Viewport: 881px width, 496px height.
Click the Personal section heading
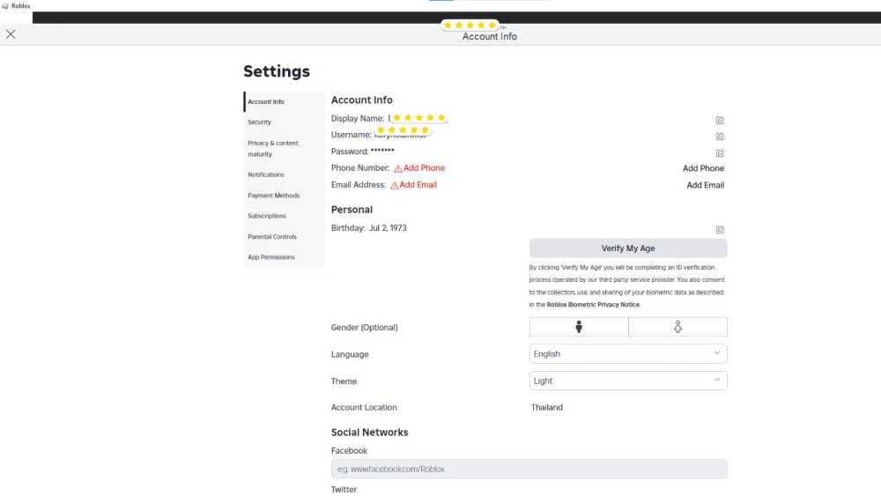click(352, 210)
